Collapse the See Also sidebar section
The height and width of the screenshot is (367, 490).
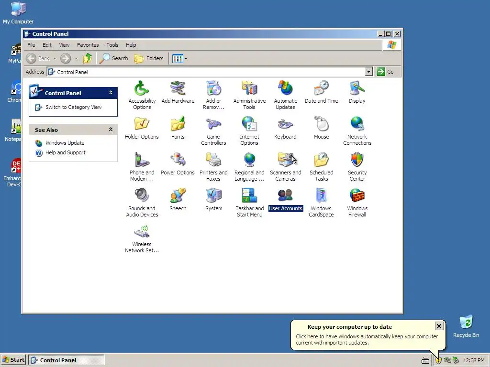pos(111,129)
